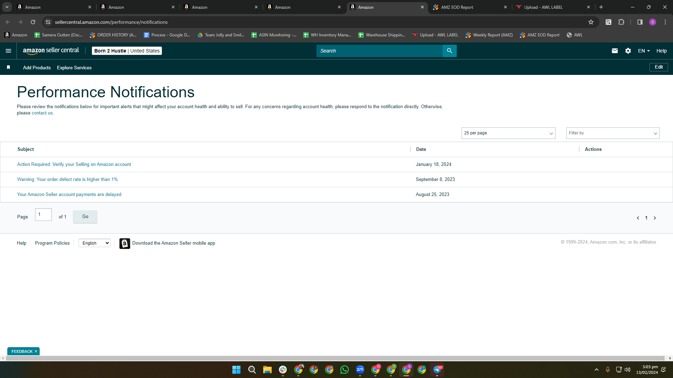Viewport: 673px width, 378px height.
Task: Go to previous notifications page arrow
Action: click(638, 218)
